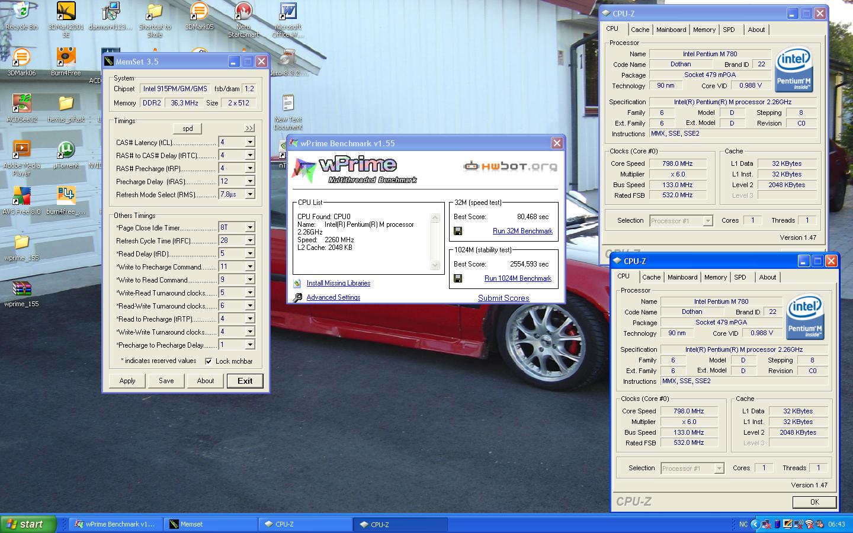The height and width of the screenshot is (533, 853).
Task: Click About button in MemSet
Action: (x=206, y=381)
